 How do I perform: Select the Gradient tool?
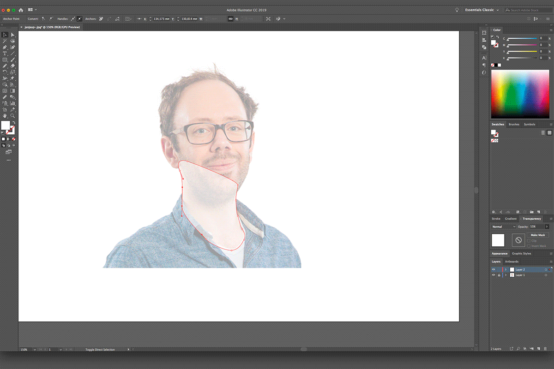click(12, 91)
